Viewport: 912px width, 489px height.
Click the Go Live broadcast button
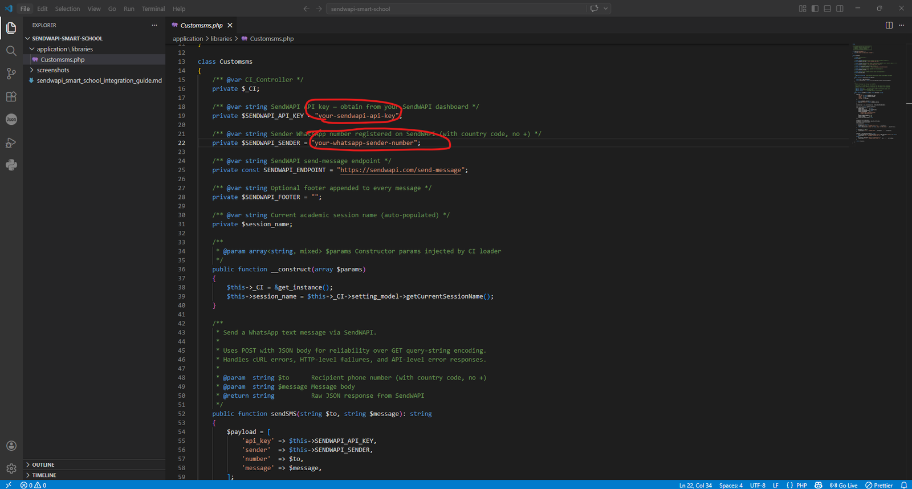click(x=844, y=485)
